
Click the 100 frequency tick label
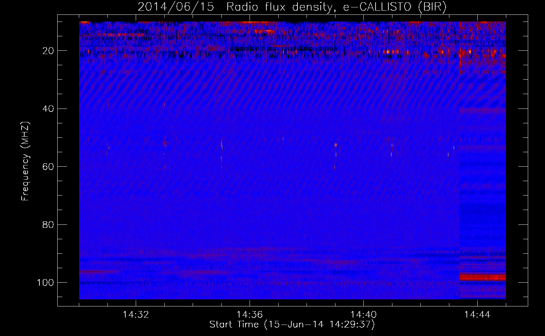[x=45, y=283]
